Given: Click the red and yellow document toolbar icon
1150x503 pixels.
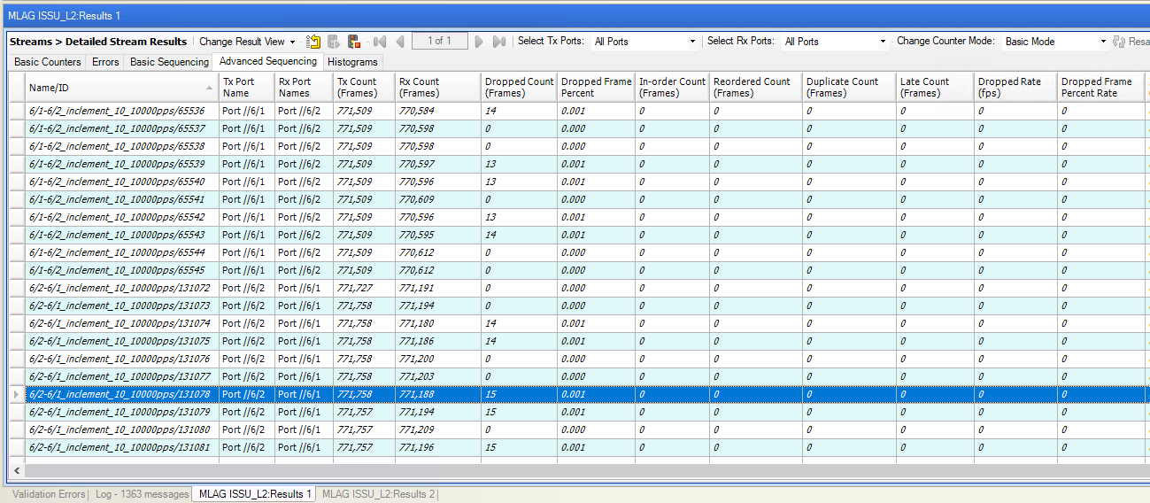Looking at the screenshot, I should pos(354,42).
